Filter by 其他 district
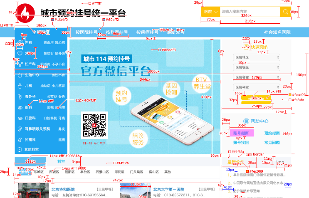 tap(168, 172)
